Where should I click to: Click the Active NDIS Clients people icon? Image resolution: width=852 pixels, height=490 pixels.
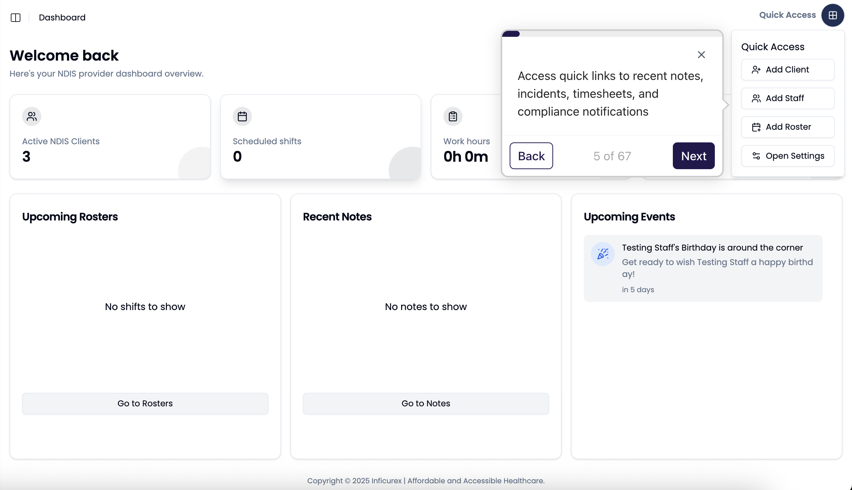point(32,117)
